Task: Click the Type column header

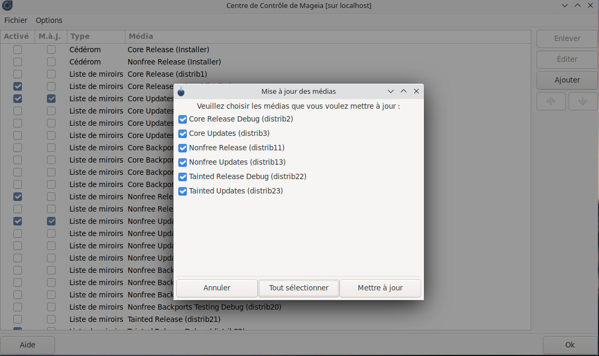Action: (x=96, y=37)
